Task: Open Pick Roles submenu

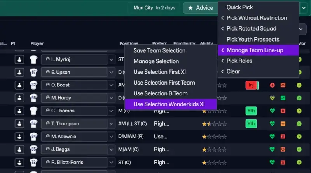Action: click(259, 61)
